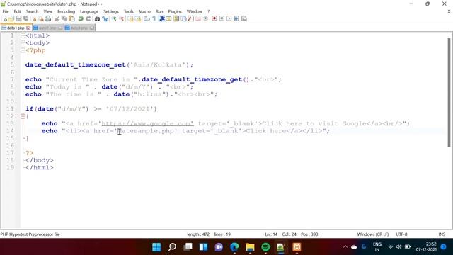
Task: Open Spotify from the taskbar
Action: tap(265, 247)
